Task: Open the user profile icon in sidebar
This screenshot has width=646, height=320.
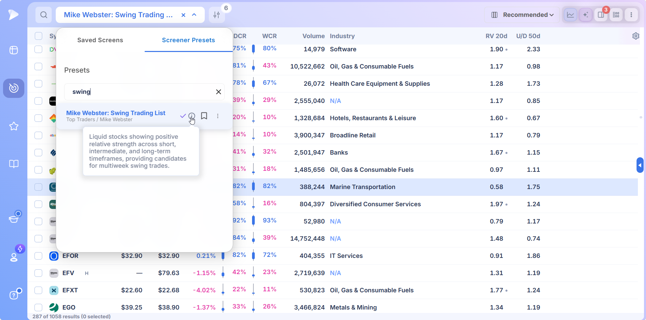Action: [14, 257]
